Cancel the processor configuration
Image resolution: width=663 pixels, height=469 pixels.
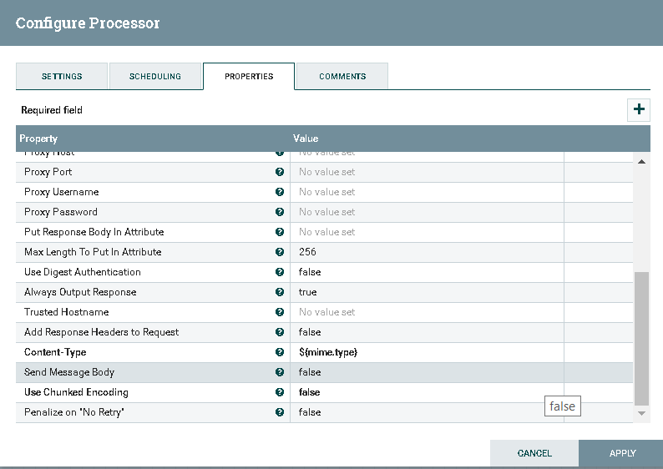coord(534,453)
